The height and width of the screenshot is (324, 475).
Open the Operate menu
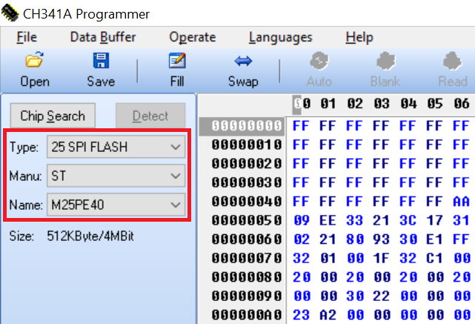click(192, 37)
